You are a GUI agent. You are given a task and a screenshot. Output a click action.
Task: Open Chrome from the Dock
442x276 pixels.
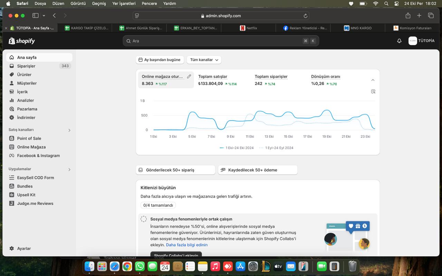127,266
